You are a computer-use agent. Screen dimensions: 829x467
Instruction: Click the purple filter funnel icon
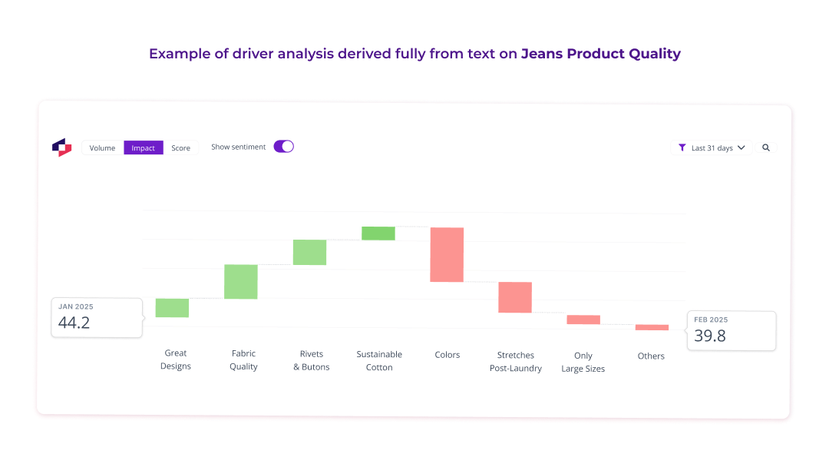[682, 147]
